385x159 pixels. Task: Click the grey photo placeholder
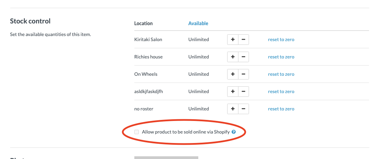pyautogui.click(x=166, y=158)
